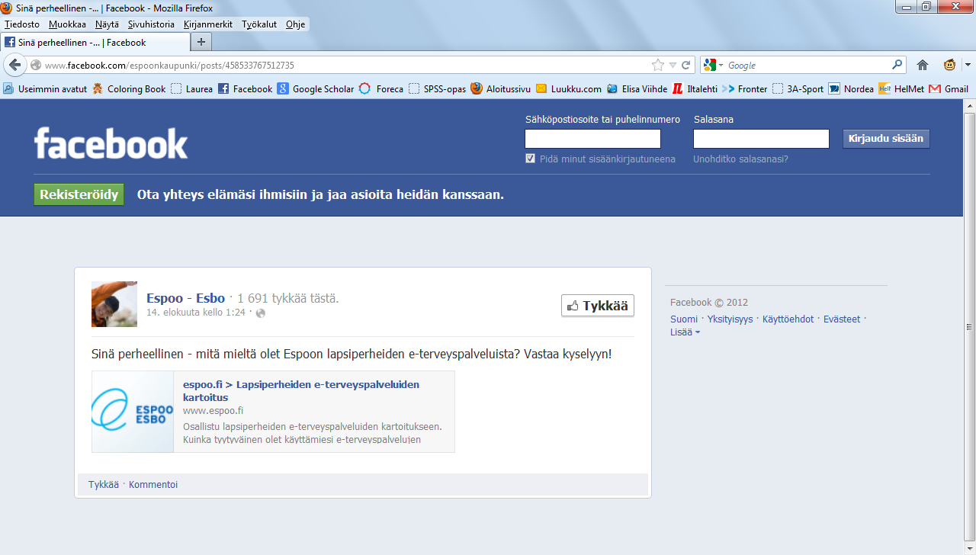Open the Muokkaa menu
The height and width of the screenshot is (555, 976).
coord(68,24)
